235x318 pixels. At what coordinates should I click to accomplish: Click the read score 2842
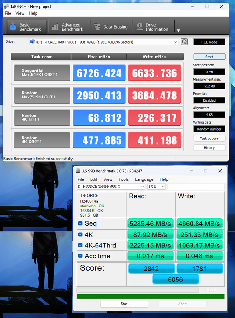(151, 268)
